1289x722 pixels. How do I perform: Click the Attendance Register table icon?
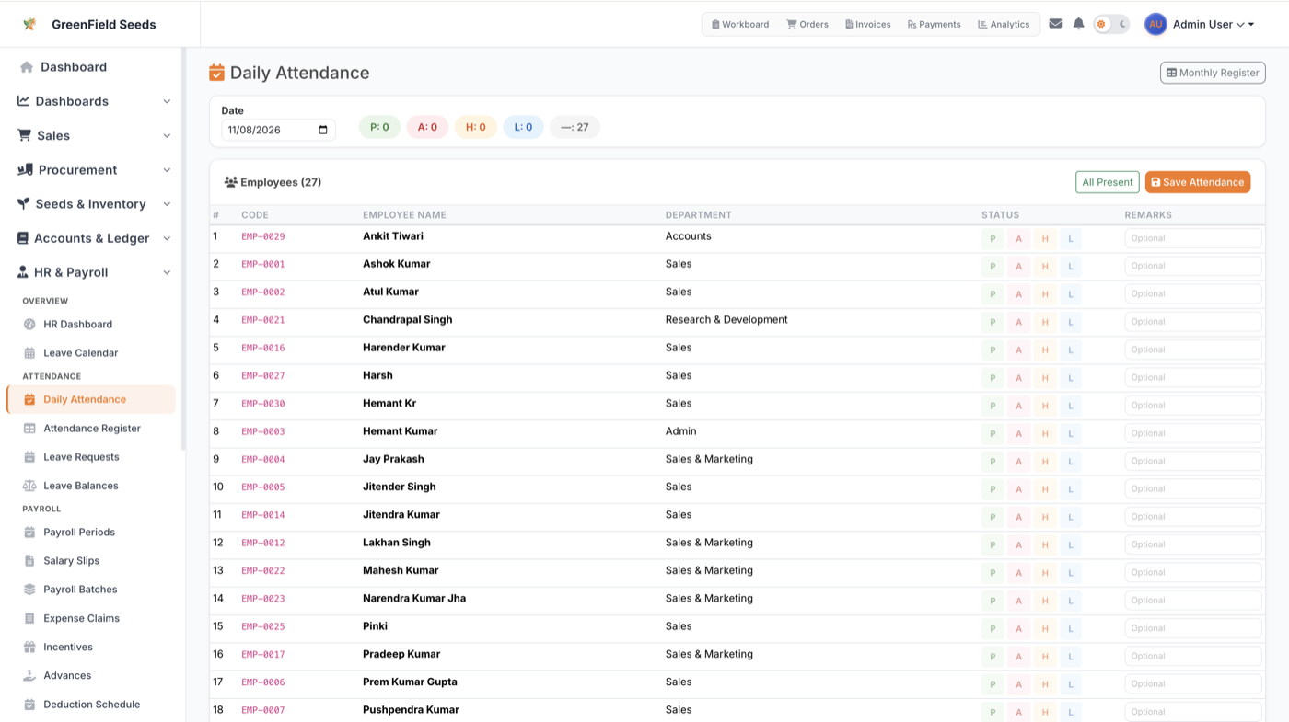click(x=29, y=429)
